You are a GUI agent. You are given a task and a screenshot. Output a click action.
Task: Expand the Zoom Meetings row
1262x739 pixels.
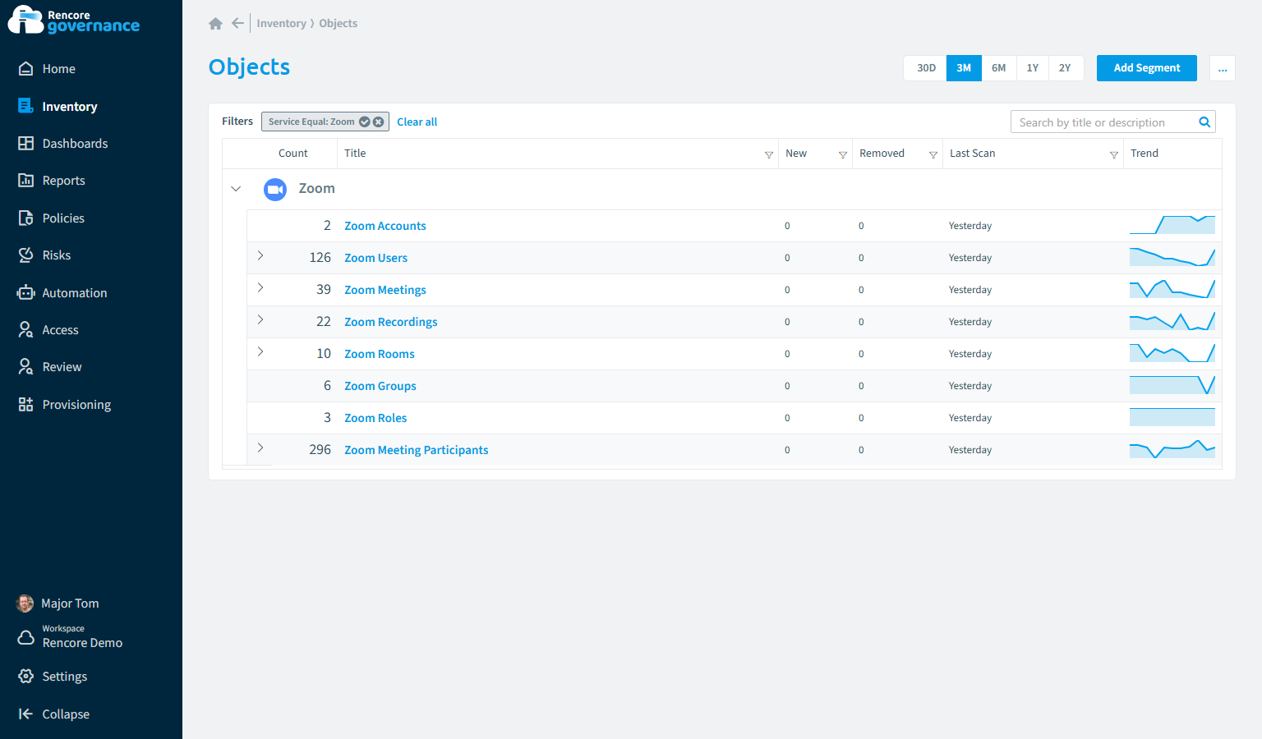[x=260, y=287]
